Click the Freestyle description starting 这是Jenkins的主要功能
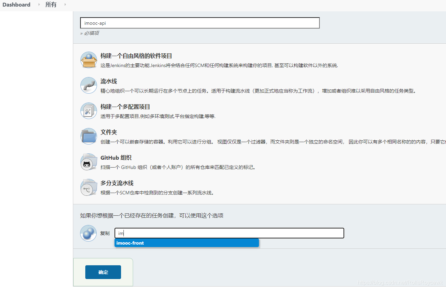The height and width of the screenshot is (289, 446). (x=219, y=65)
